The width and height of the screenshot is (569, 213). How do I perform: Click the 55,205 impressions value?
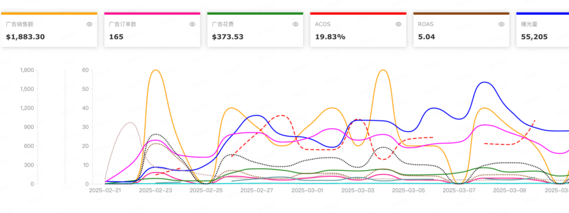(x=535, y=37)
